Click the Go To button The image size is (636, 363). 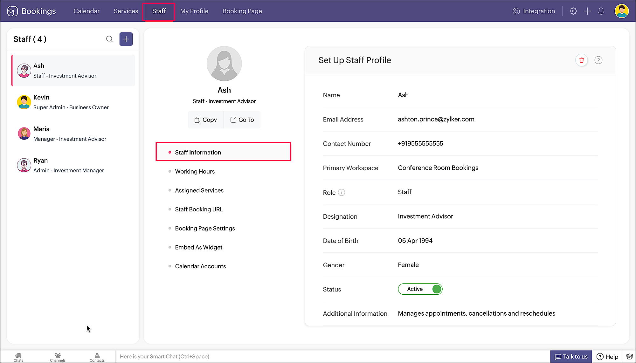click(x=242, y=120)
